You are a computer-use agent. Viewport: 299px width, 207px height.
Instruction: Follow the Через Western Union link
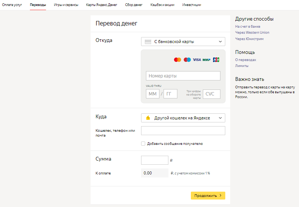252,33
